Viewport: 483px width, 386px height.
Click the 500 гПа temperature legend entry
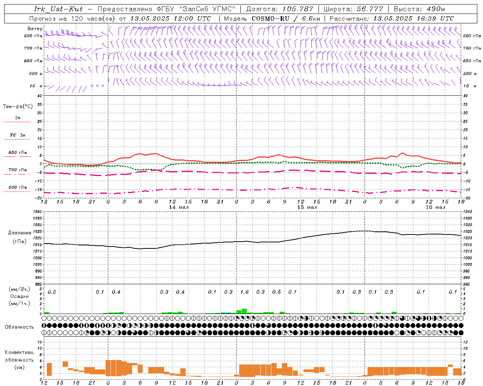17,187
